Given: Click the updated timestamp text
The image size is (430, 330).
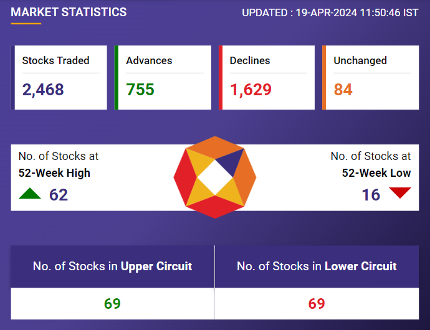Looking at the screenshot, I should [x=330, y=12].
